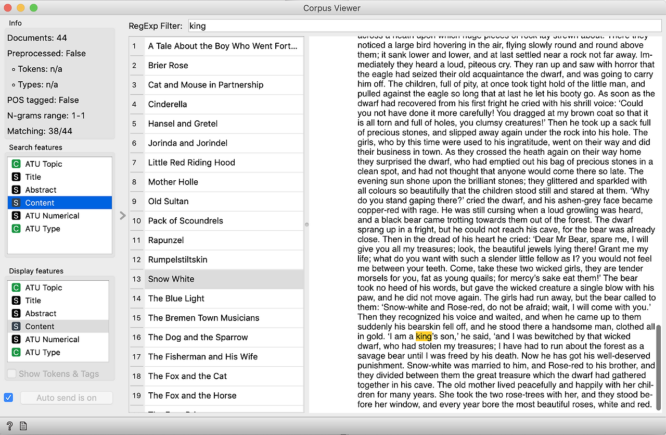
Task: Click the Matching: 38/44 info line
Action: [40, 131]
